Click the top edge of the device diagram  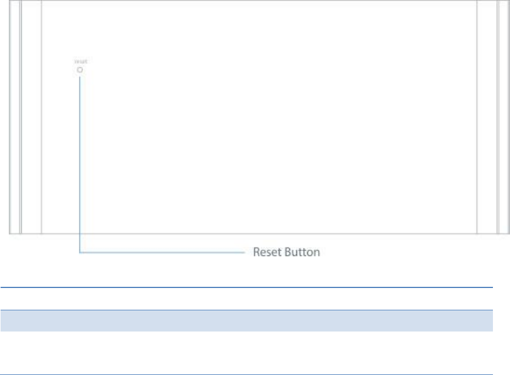(x=259, y=1)
